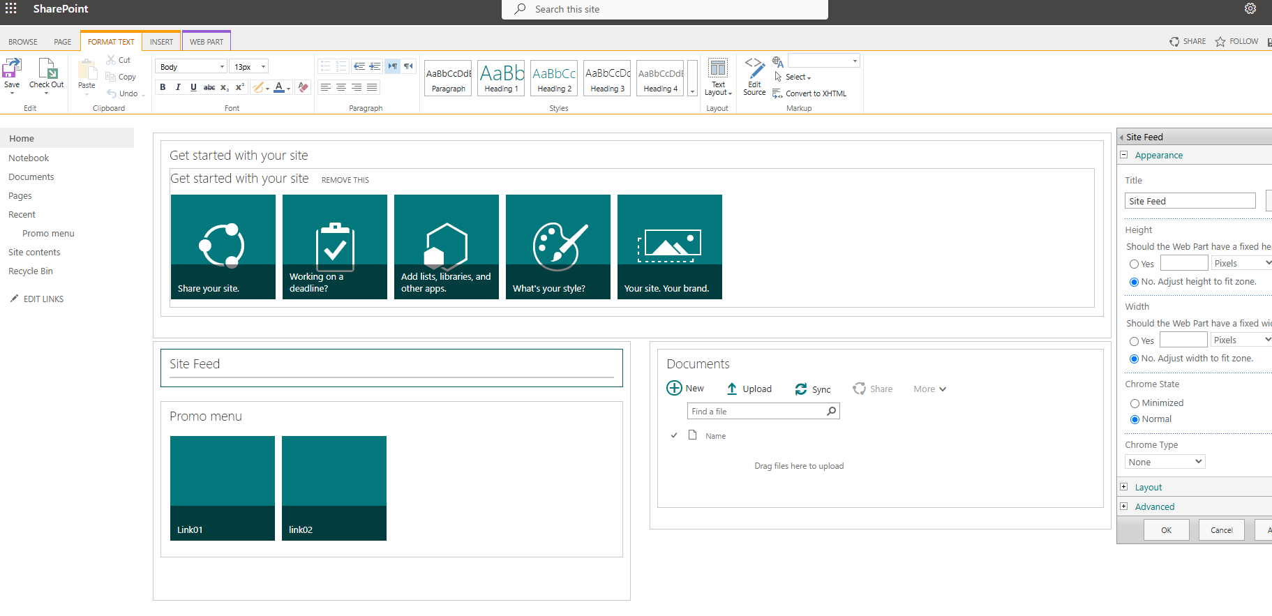Screen dimensions: 1272x616
Task: Undo the last action
Action: (122, 93)
